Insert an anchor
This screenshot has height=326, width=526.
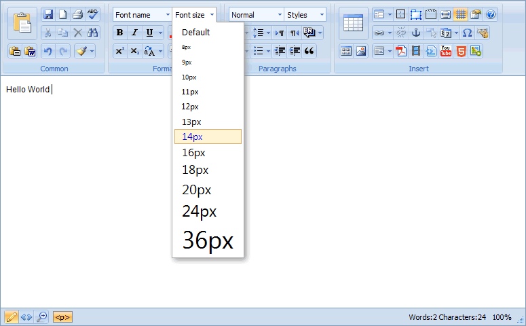pyautogui.click(x=416, y=33)
